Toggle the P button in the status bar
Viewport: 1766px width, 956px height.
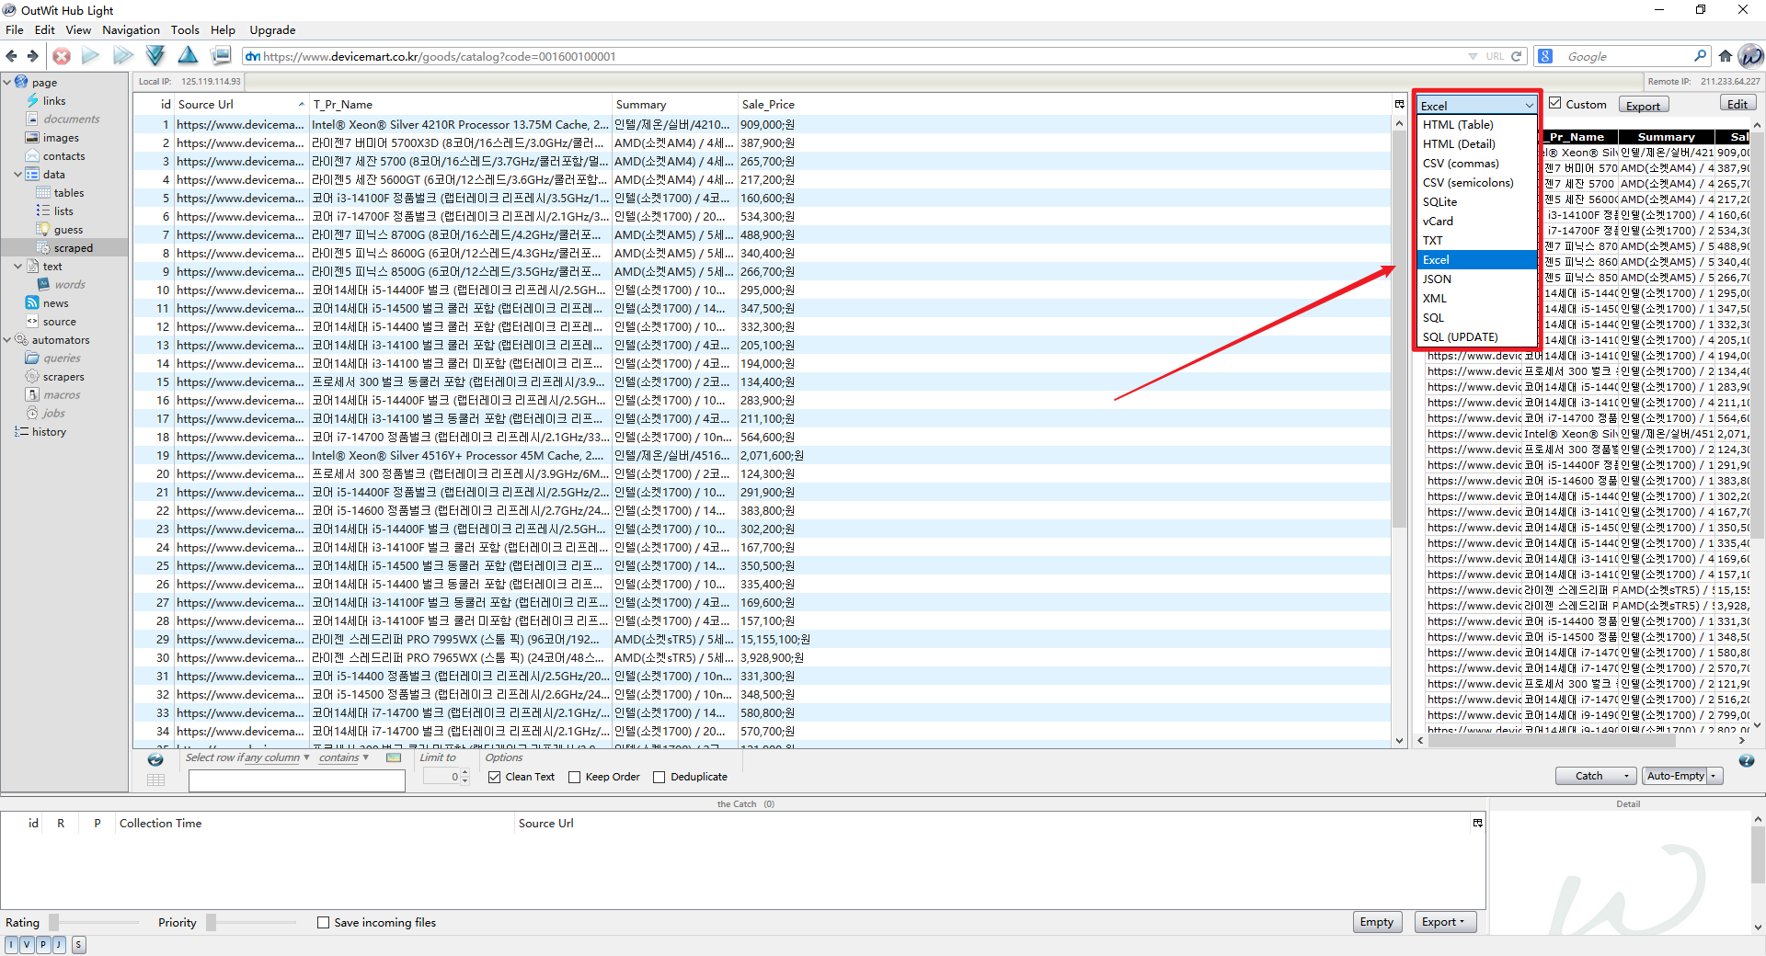pos(42,944)
